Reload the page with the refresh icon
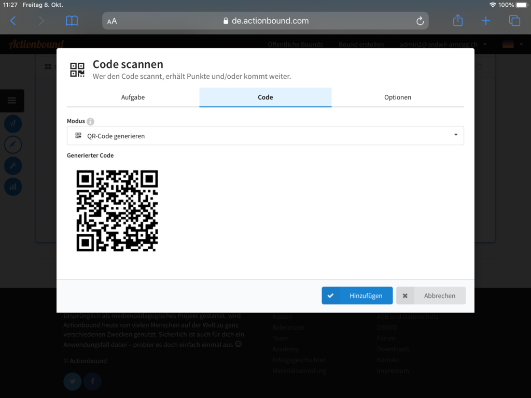Screen dimensions: 531x398 pyautogui.click(x=420, y=21)
